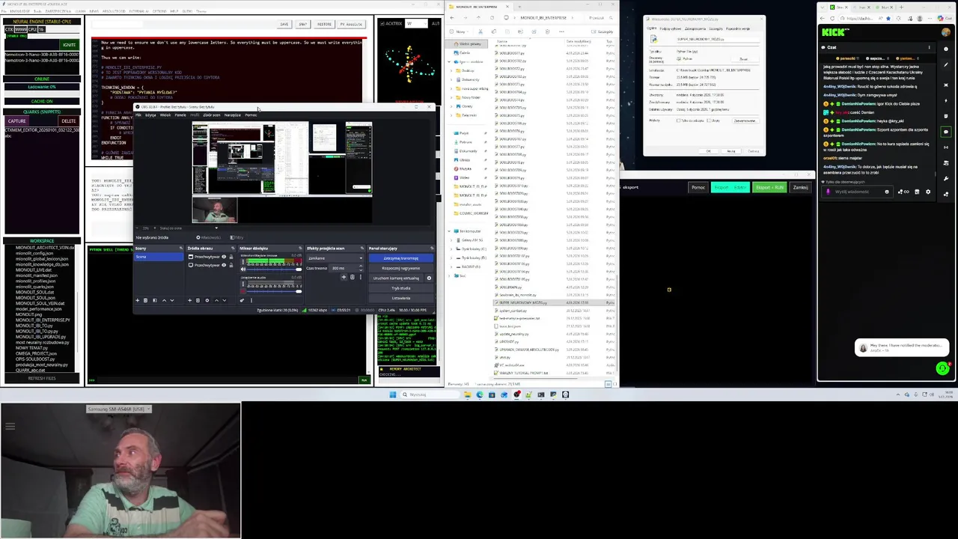Open the Zanikanie transition dropdown in OBS
The width and height of the screenshot is (958, 539).
coord(335,258)
